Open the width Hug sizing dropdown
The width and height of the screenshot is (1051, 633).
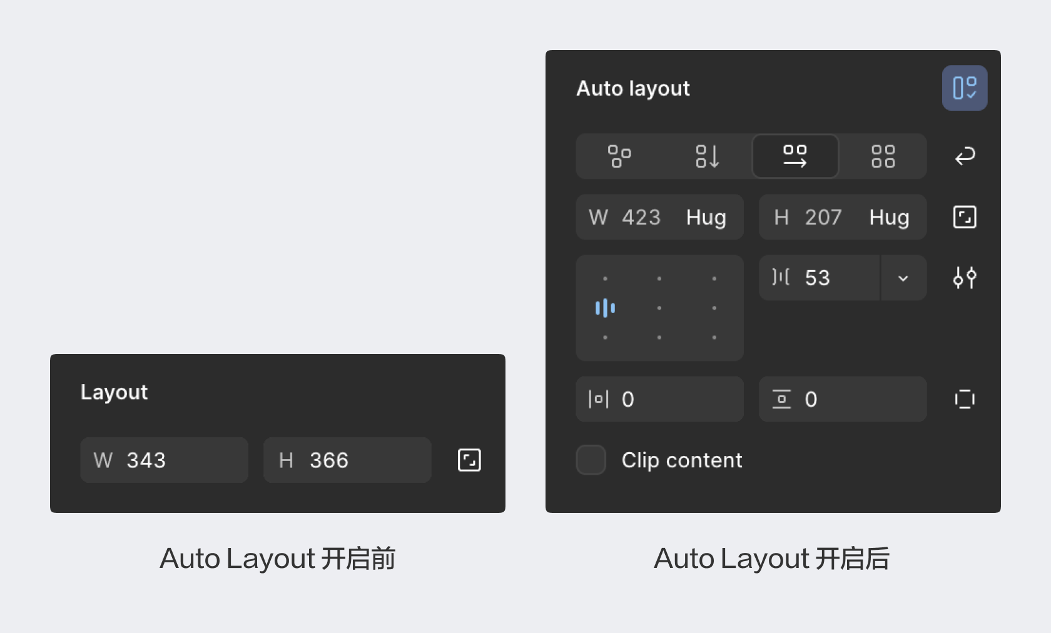pos(706,217)
